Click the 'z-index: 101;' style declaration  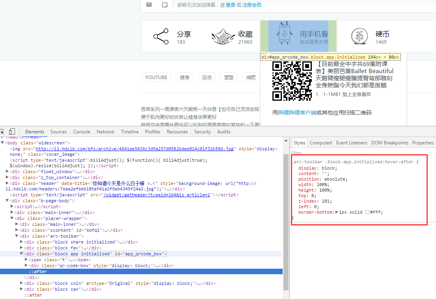pyautogui.click(x=315, y=201)
